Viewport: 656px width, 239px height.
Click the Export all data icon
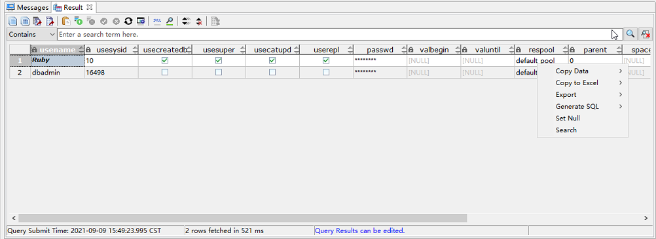(37, 21)
